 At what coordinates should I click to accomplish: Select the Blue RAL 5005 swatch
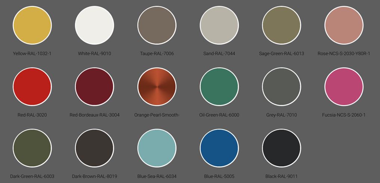219,148
